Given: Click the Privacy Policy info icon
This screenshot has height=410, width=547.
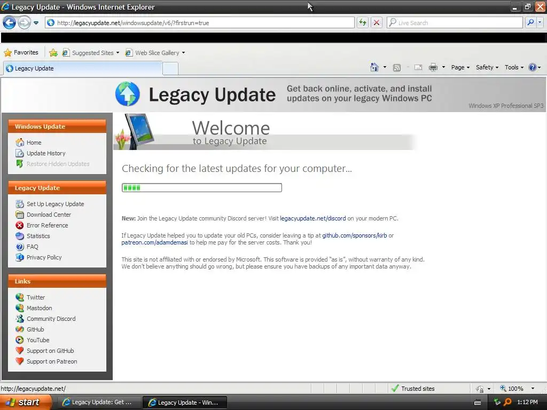Looking at the screenshot, I should (20, 257).
